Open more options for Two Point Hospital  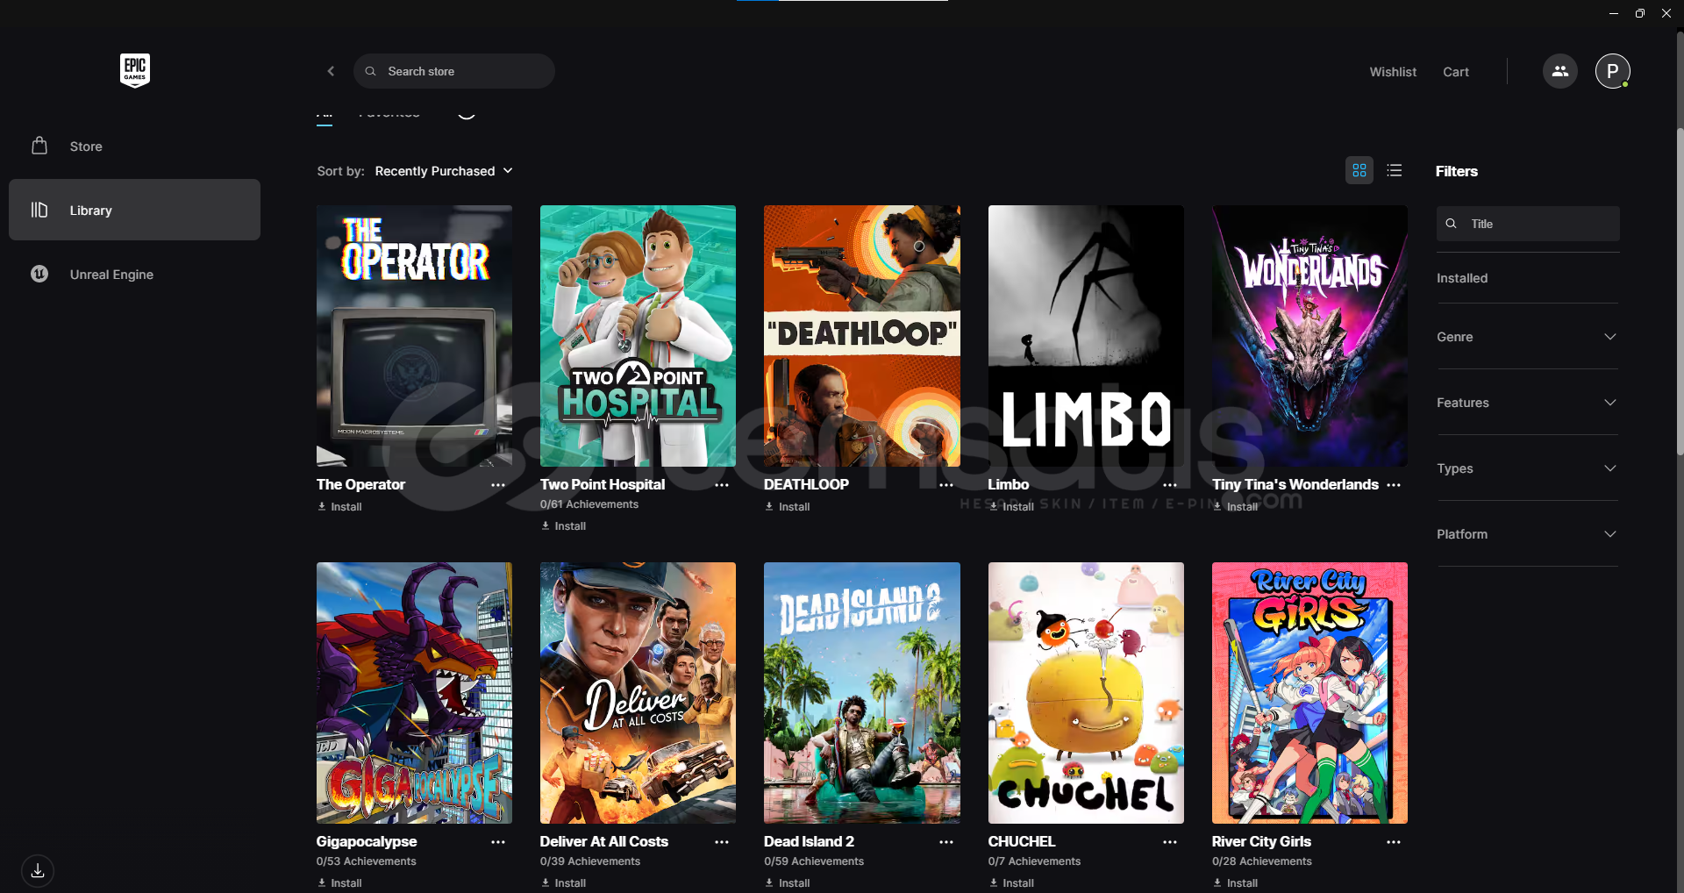coord(722,485)
